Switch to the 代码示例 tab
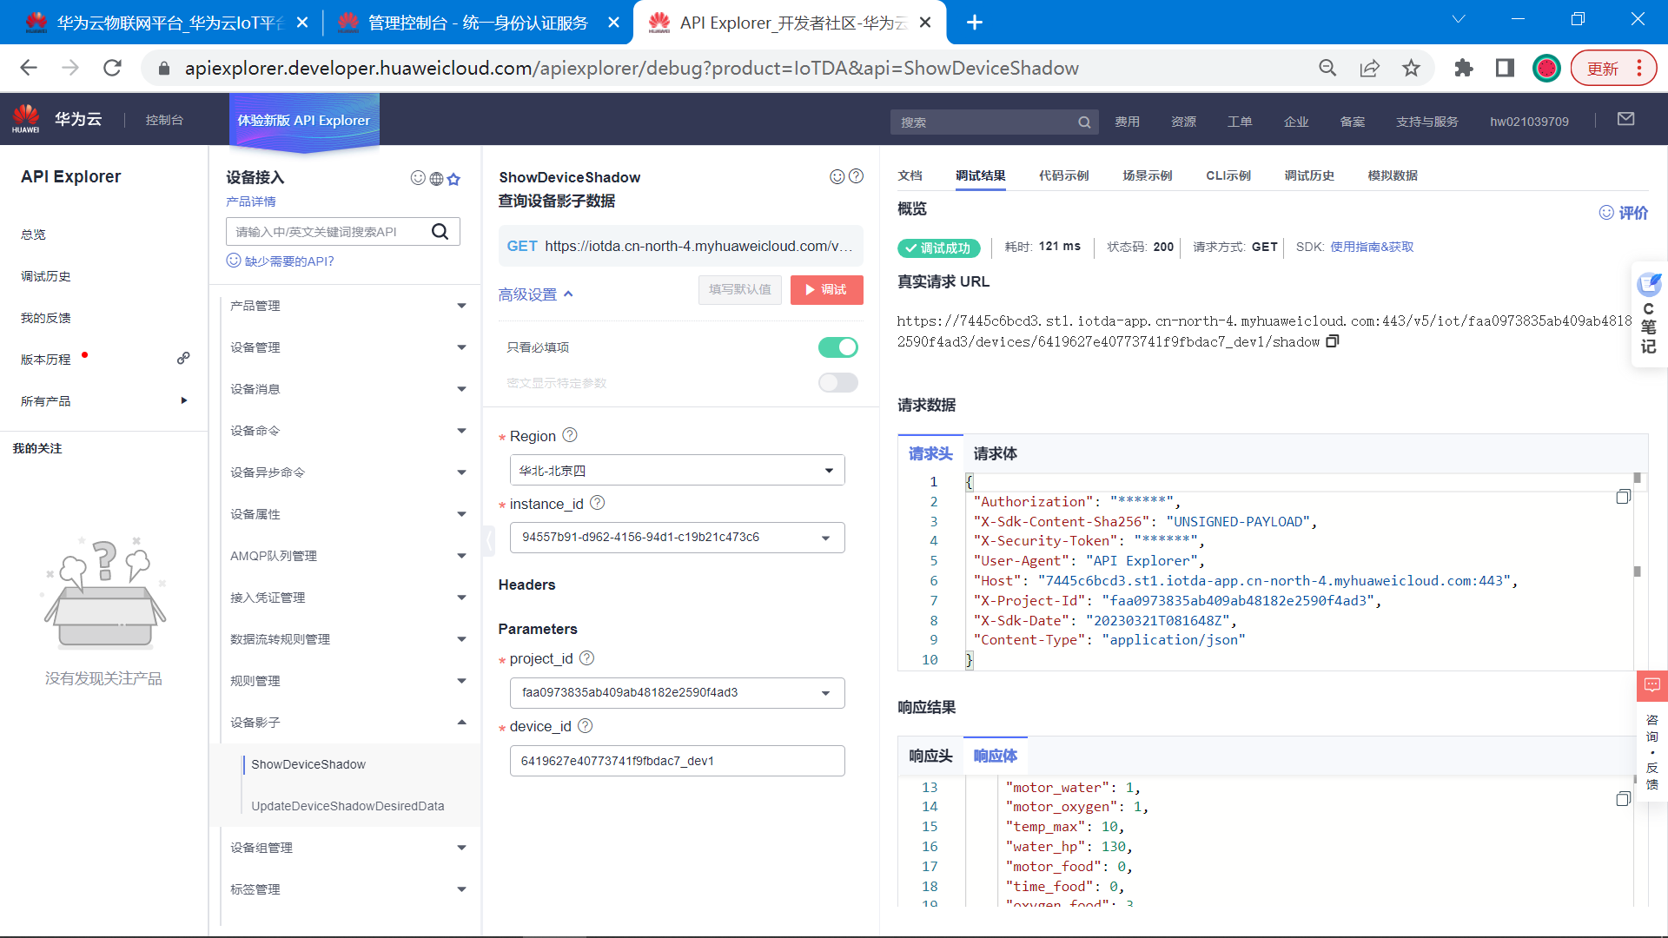1668x938 pixels. (x=1063, y=175)
